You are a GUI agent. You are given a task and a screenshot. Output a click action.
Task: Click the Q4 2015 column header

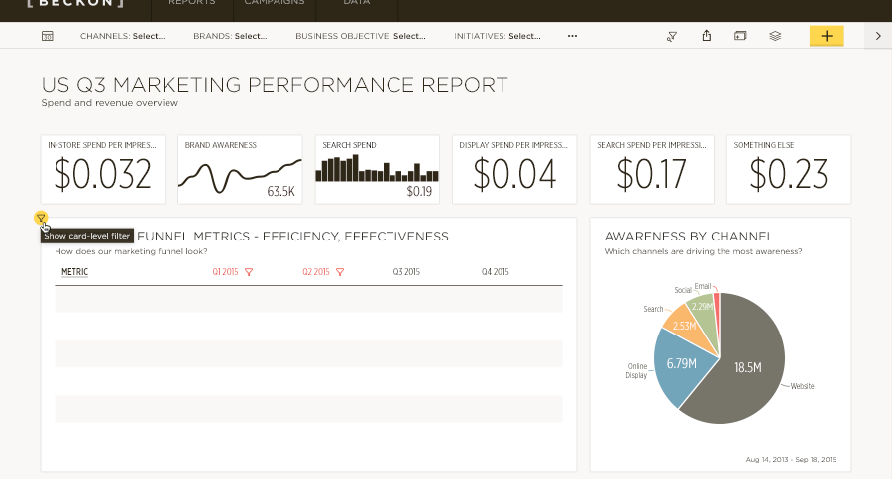495,272
